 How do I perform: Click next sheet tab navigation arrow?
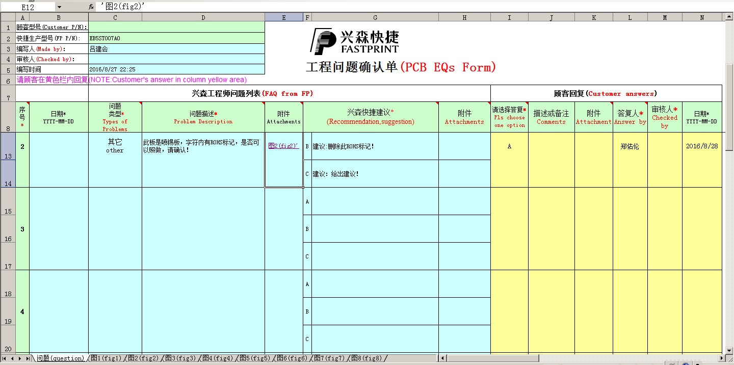tap(20, 358)
